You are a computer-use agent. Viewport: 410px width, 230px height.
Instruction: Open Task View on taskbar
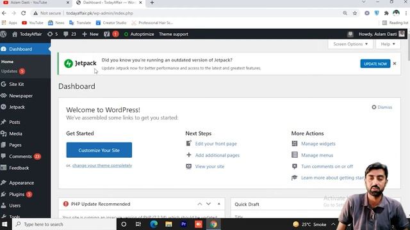138,224
